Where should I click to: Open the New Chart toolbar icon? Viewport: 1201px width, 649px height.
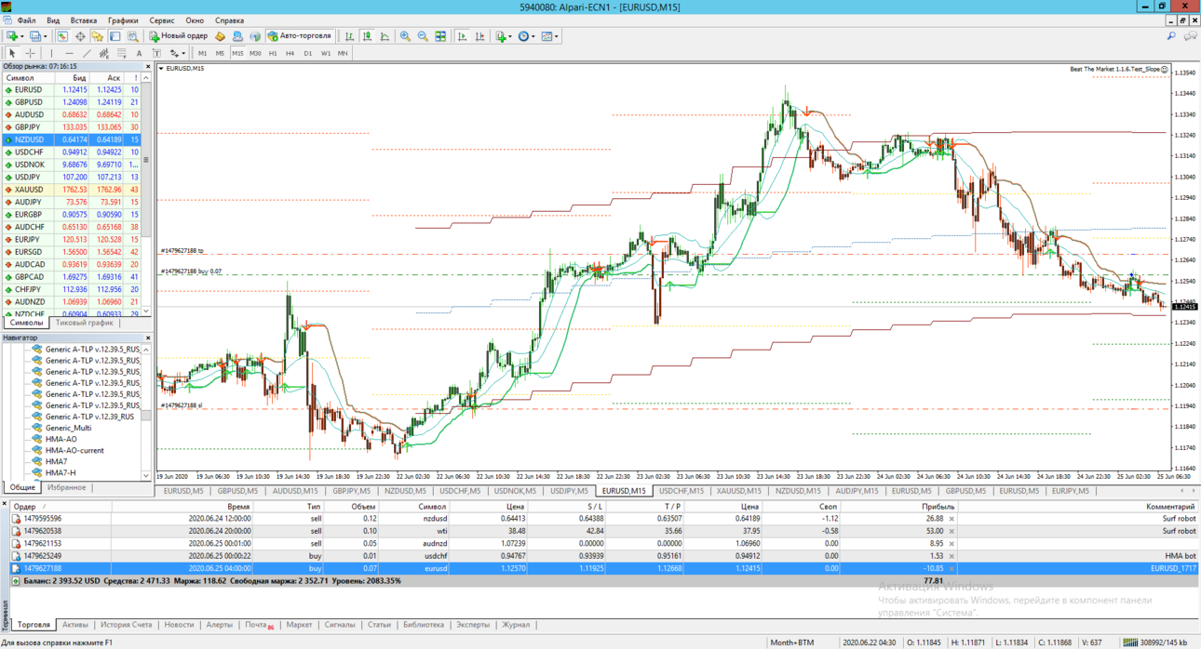coord(12,36)
